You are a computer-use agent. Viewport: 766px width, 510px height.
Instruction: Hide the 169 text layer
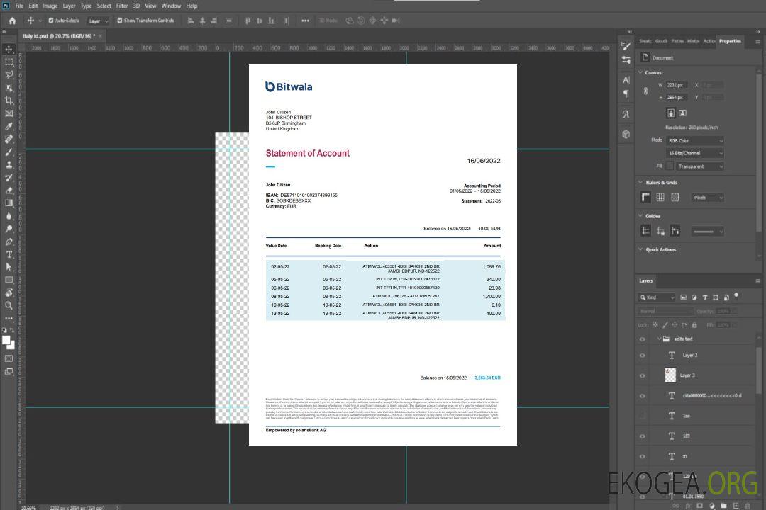(643, 436)
